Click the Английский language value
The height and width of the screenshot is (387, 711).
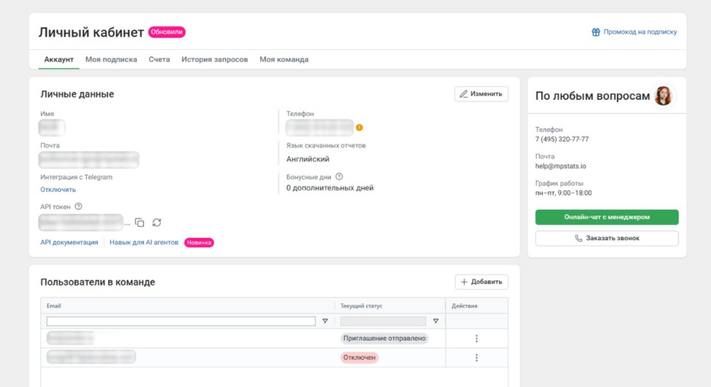click(x=308, y=159)
